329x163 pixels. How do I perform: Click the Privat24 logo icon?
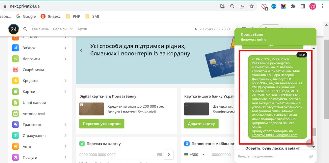click(x=14, y=29)
